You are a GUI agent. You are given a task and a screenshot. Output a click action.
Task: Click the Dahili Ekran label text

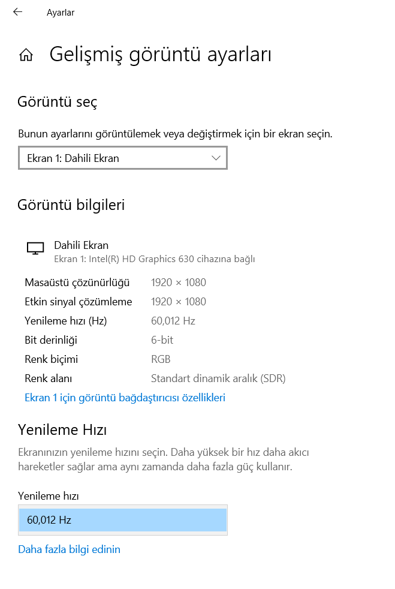tap(81, 245)
